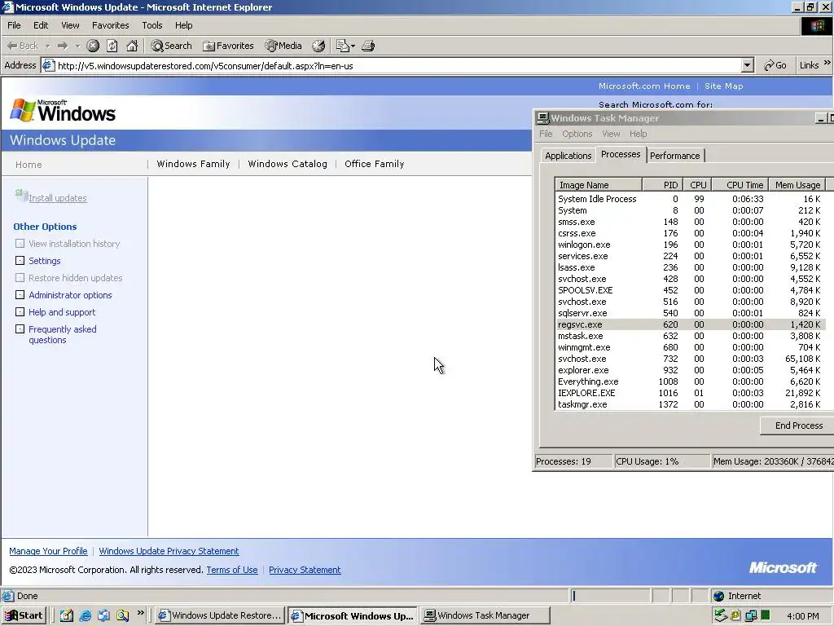Screen dimensions: 834x626
Task: Open the Forward history dropdown arrow
Action: pos(77,46)
